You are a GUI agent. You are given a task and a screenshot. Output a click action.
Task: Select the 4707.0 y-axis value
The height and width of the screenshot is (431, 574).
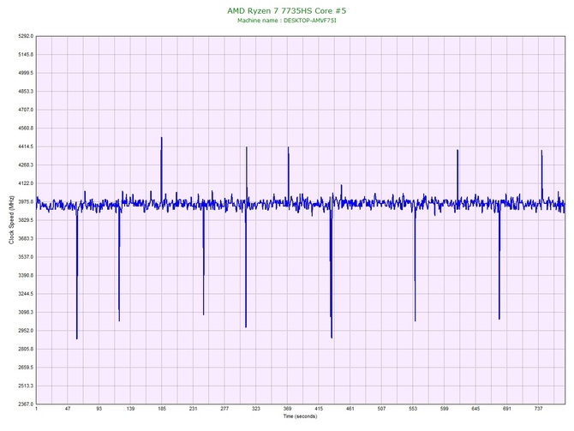[26, 110]
